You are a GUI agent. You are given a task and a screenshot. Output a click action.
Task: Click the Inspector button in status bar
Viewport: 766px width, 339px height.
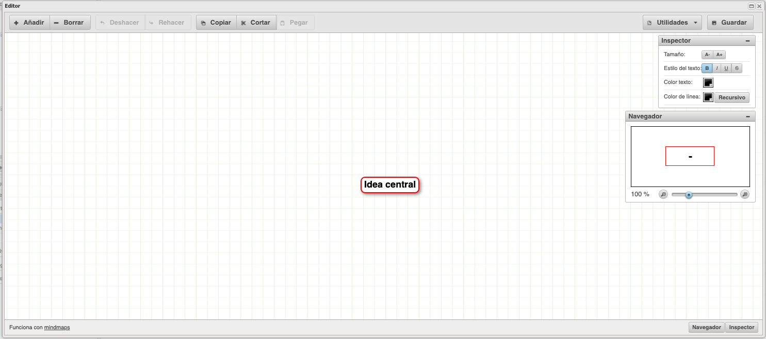(742, 327)
